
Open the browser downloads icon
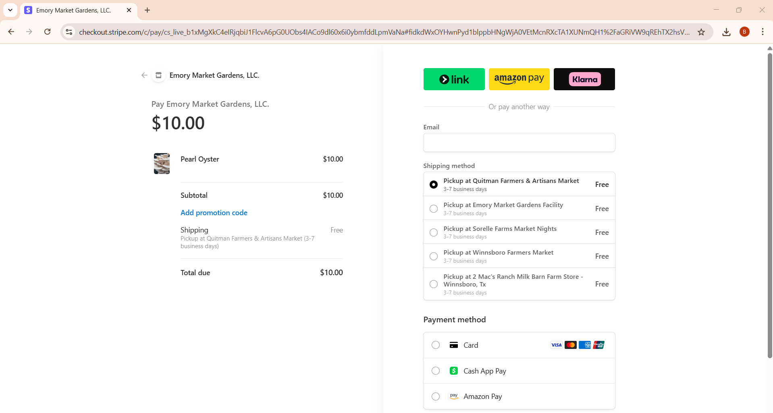coord(726,32)
